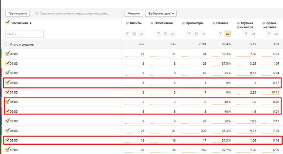
Task: Uncheck the 09:00 row checkbox
Action: (7, 140)
